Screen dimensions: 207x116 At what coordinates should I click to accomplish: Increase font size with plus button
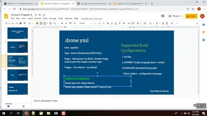(103, 24)
